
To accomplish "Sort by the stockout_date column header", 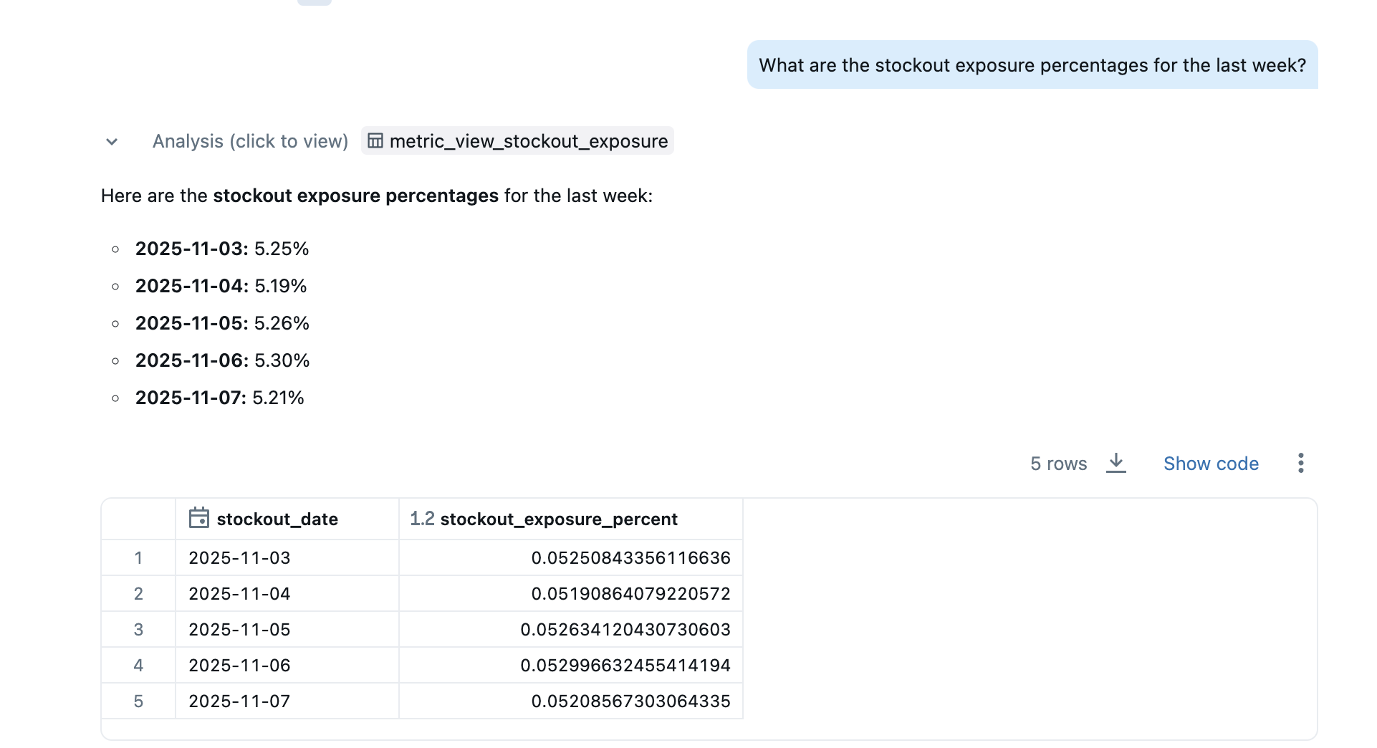I will click(x=277, y=519).
